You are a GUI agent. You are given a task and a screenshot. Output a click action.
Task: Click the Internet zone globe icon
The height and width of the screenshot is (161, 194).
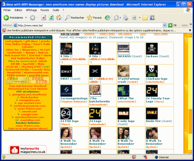click(157, 157)
